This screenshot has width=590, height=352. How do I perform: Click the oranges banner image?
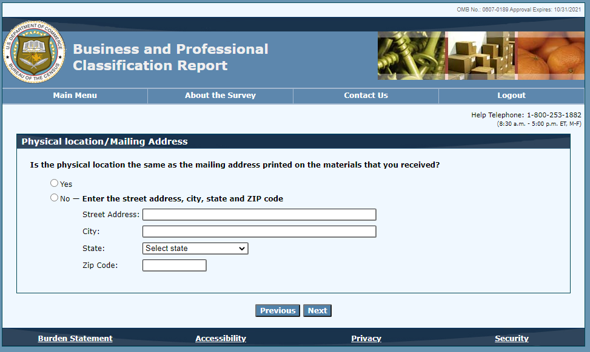tap(549, 56)
